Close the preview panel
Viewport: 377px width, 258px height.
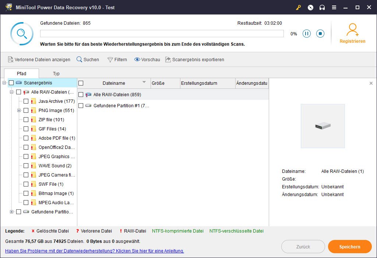click(x=371, y=83)
